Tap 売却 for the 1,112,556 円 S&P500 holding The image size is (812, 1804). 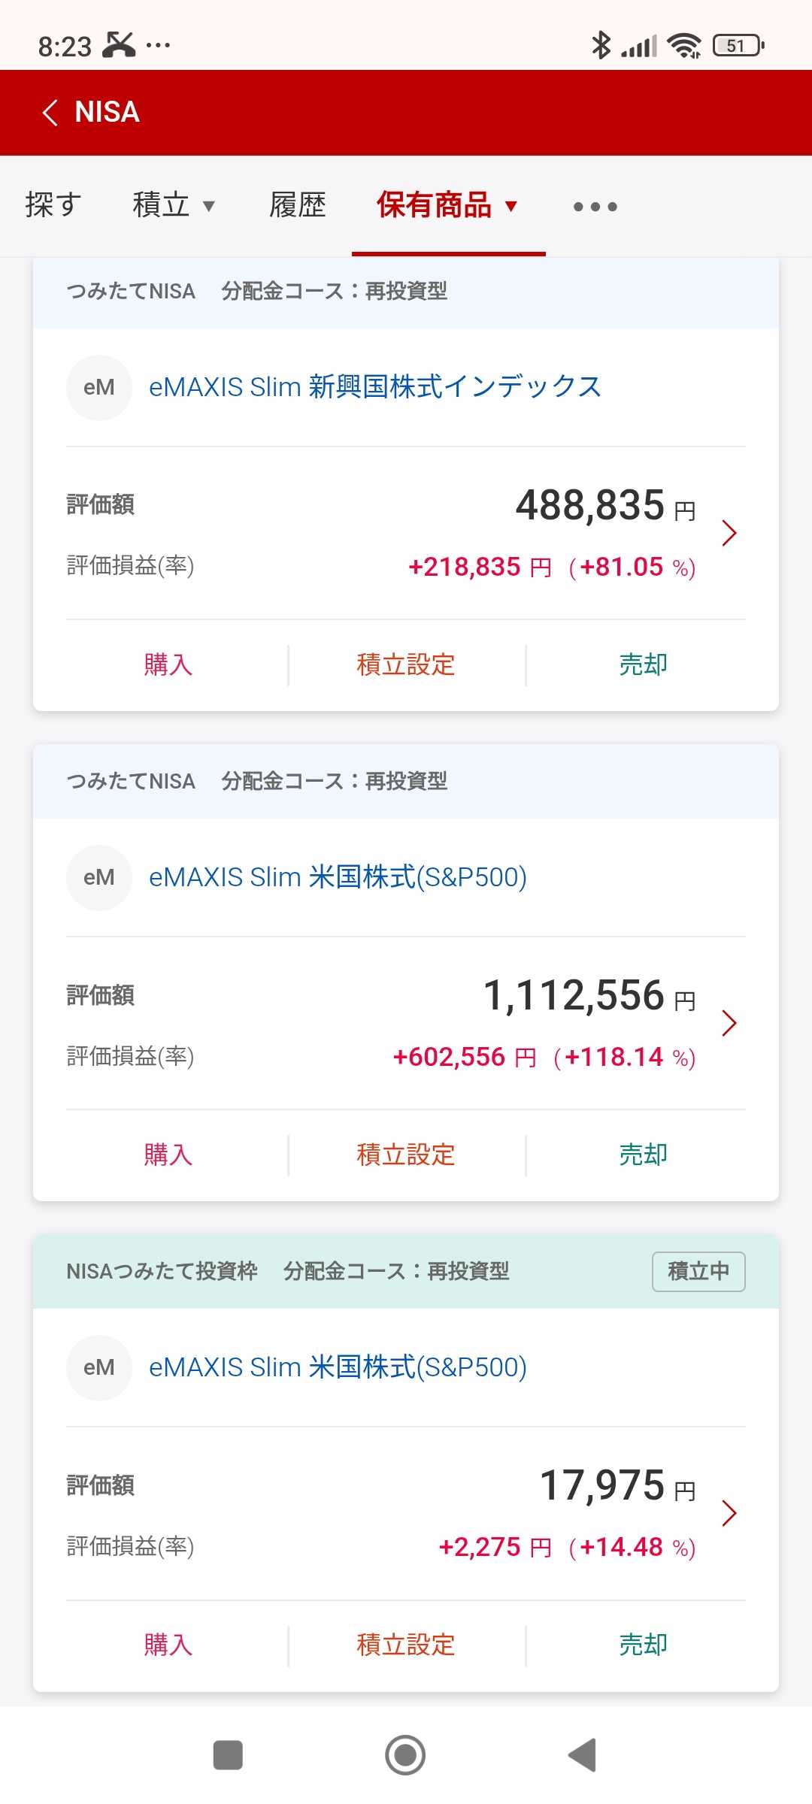tap(643, 1155)
